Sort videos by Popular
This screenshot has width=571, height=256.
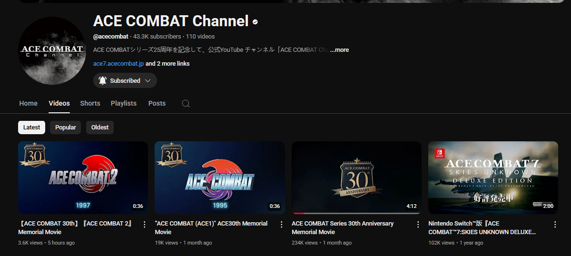pyautogui.click(x=66, y=128)
